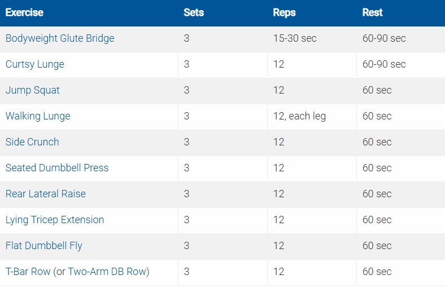Image resolution: width=445 pixels, height=288 pixels.
Task: Select the sets value in Jump Squat row
Action: (187, 90)
